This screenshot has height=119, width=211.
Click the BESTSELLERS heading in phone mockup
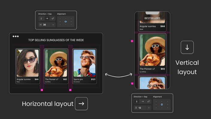(152, 18)
